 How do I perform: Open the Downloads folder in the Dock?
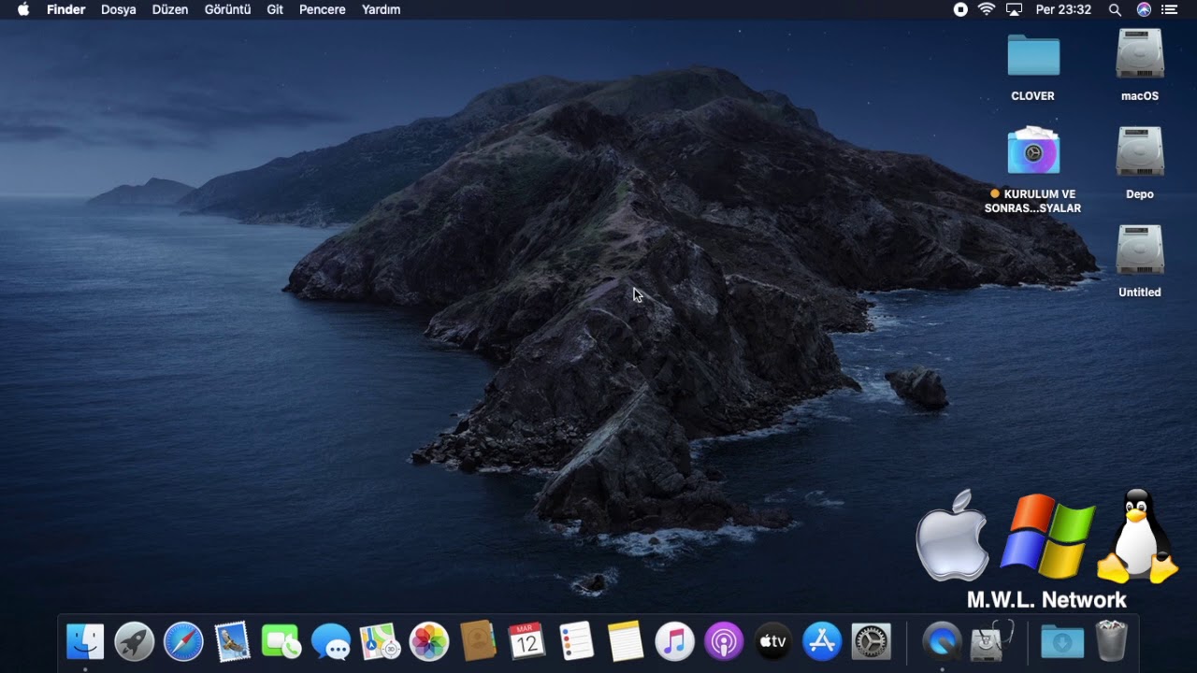click(1062, 642)
